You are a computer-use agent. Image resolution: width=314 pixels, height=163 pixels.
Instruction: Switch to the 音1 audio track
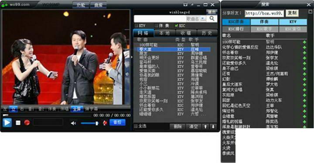tap(31, 109)
